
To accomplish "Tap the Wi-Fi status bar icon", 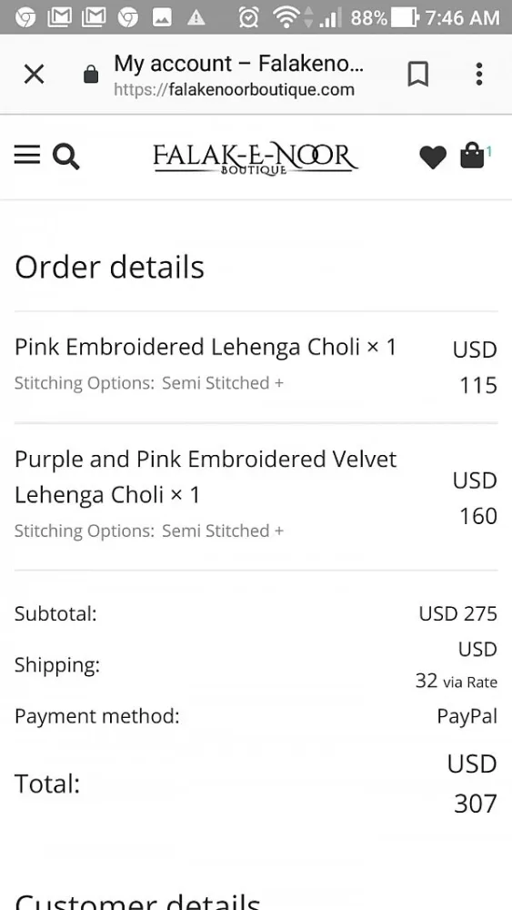I will pos(286,17).
